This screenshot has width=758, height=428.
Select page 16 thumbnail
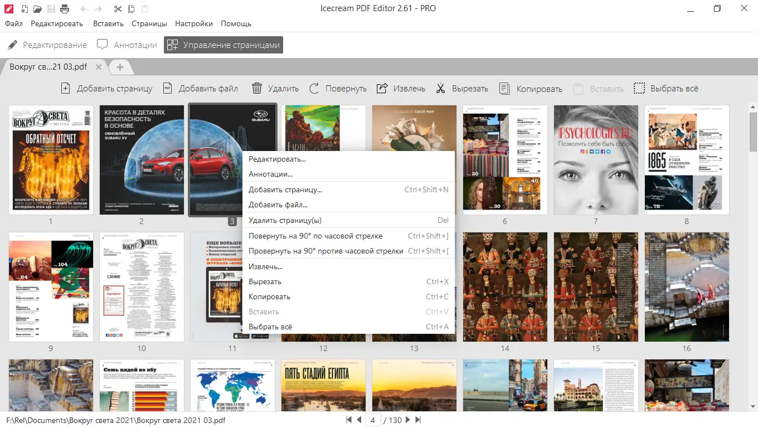click(687, 287)
